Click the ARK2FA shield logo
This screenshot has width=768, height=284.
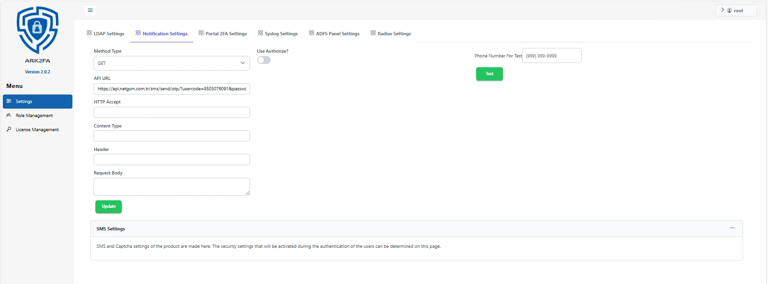pyautogui.click(x=38, y=30)
